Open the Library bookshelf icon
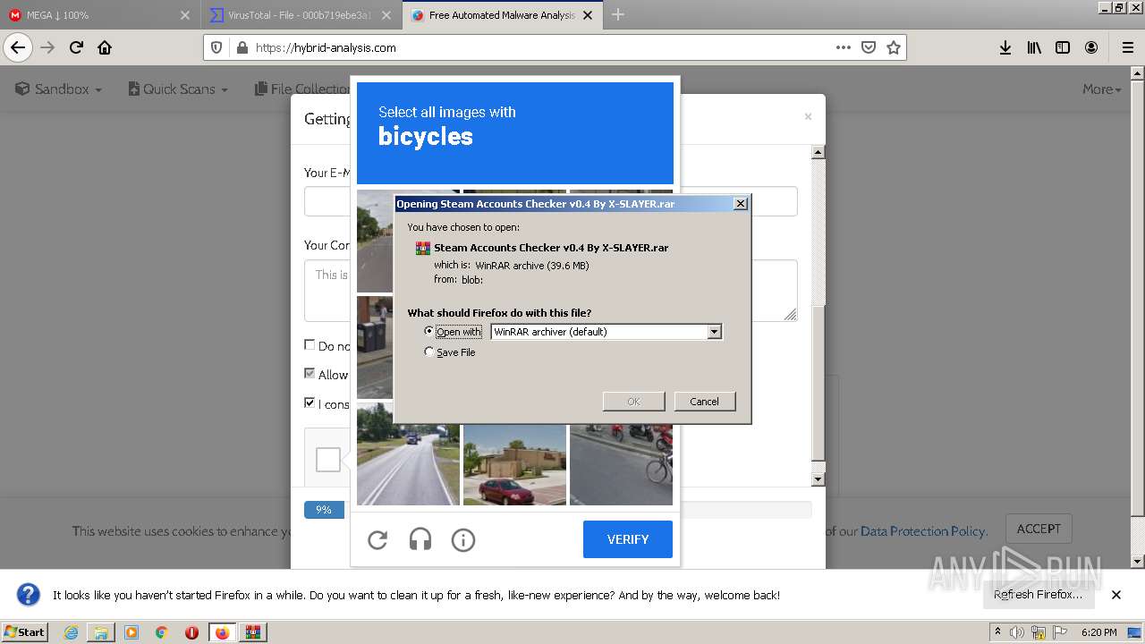The image size is (1145, 644). click(1034, 47)
